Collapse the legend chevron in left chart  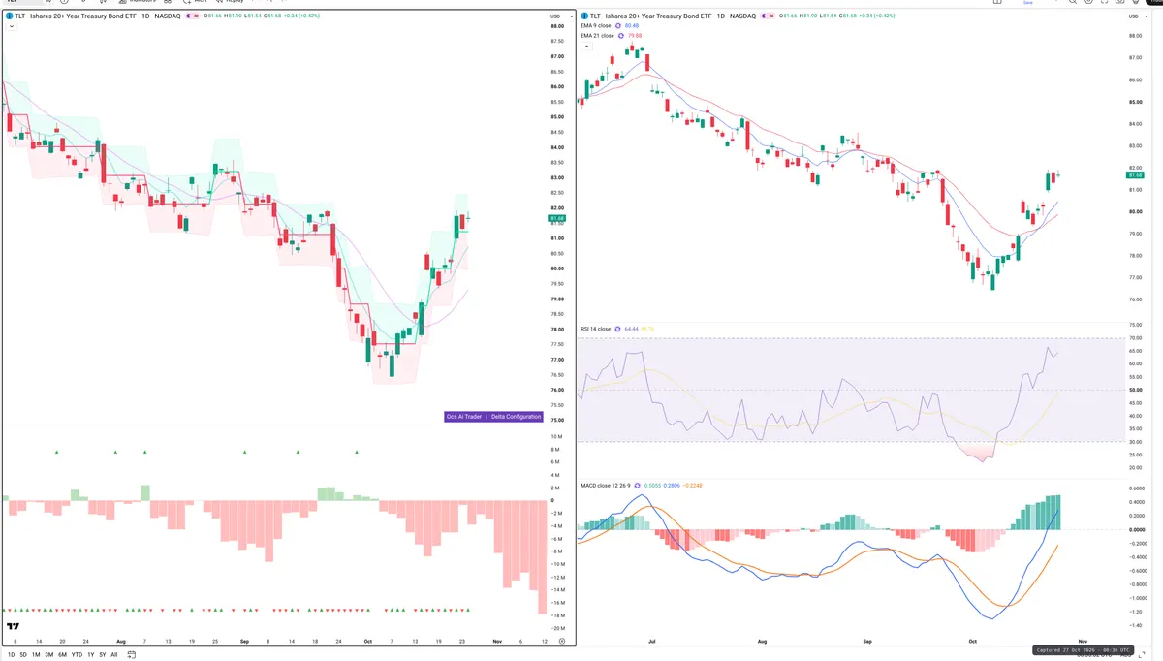tap(11, 26)
